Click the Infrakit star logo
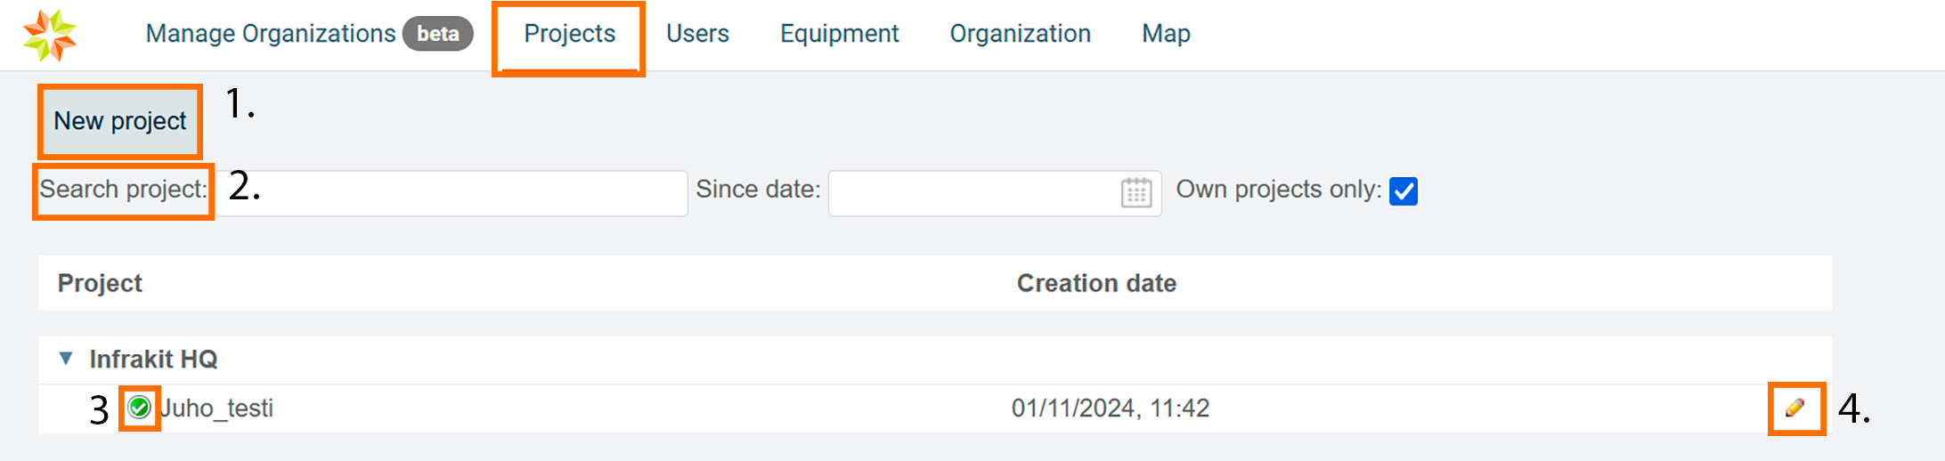This screenshot has height=461, width=1945. (50, 36)
